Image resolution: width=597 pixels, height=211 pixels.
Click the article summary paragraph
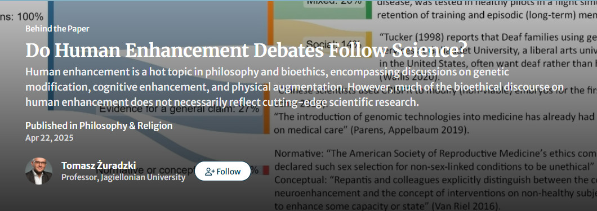[x=295, y=87]
